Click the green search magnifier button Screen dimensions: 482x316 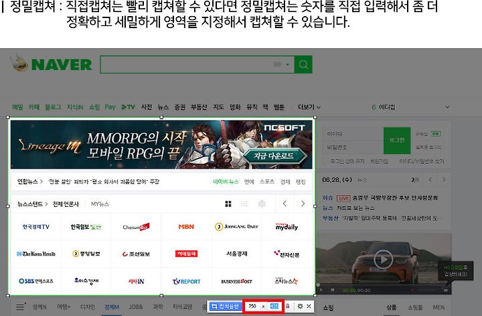tap(303, 64)
